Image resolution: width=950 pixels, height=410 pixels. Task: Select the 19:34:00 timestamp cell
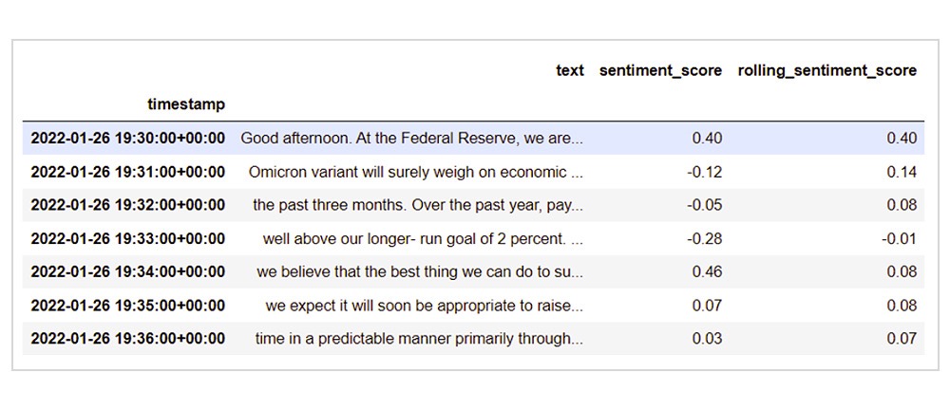click(128, 272)
